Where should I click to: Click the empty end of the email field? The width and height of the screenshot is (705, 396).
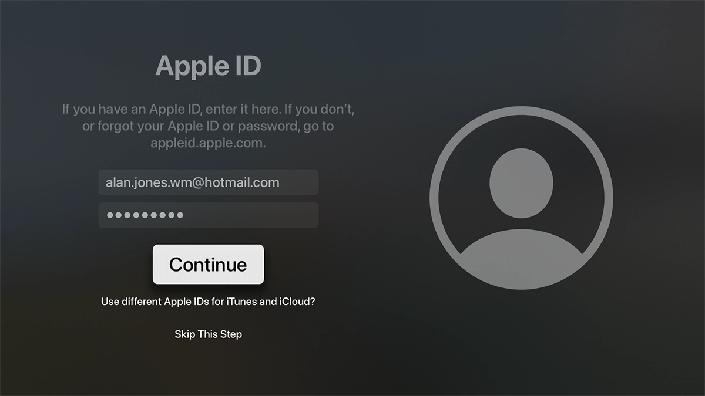coord(300,182)
